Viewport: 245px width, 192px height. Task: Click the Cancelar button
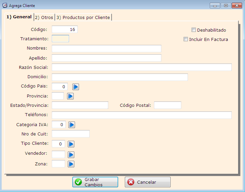pos(147,182)
